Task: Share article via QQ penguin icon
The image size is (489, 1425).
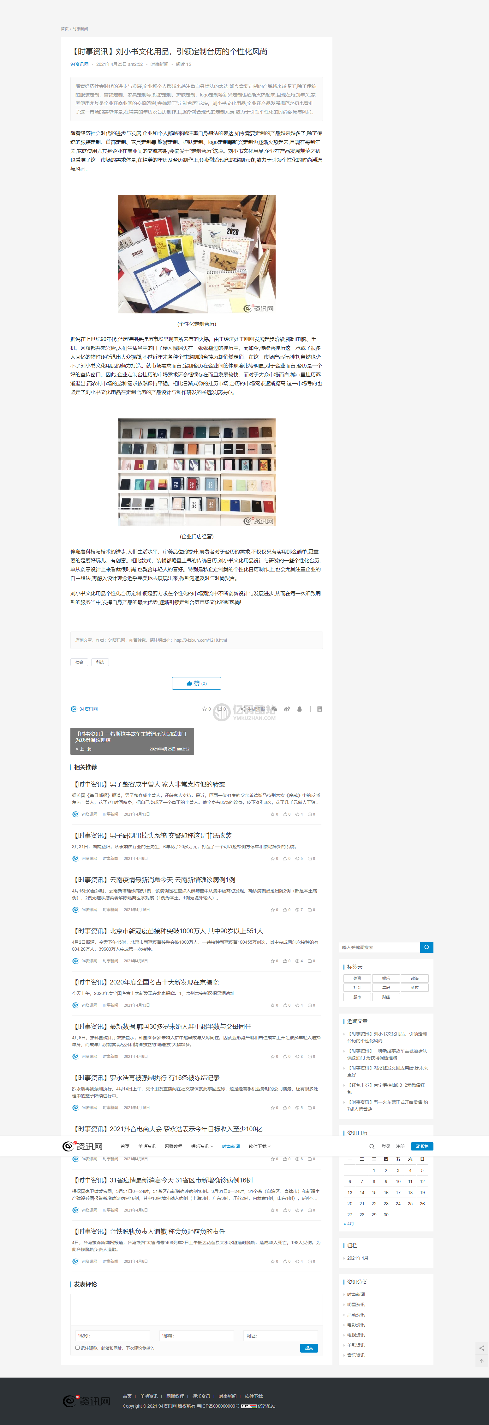Action: point(300,709)
